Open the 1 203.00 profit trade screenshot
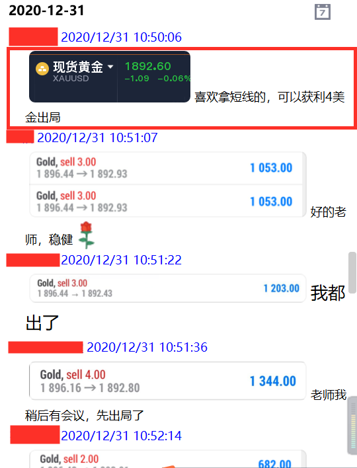Image resolution: width=357 pixels, height=468 pixels. 168,288
